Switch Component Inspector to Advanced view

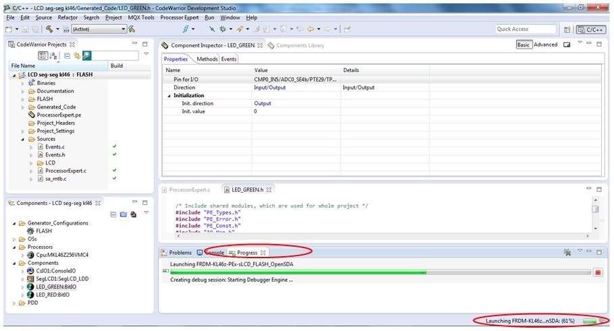click(x=546, y=44)
